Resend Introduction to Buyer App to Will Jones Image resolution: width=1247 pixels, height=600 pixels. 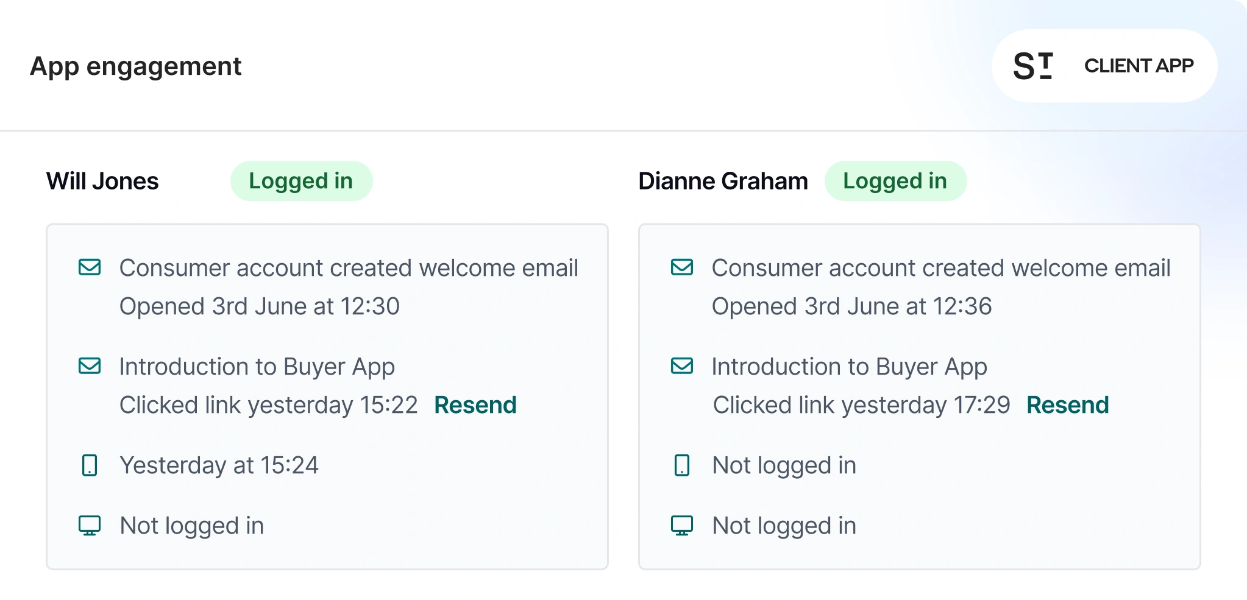point(475,405)
